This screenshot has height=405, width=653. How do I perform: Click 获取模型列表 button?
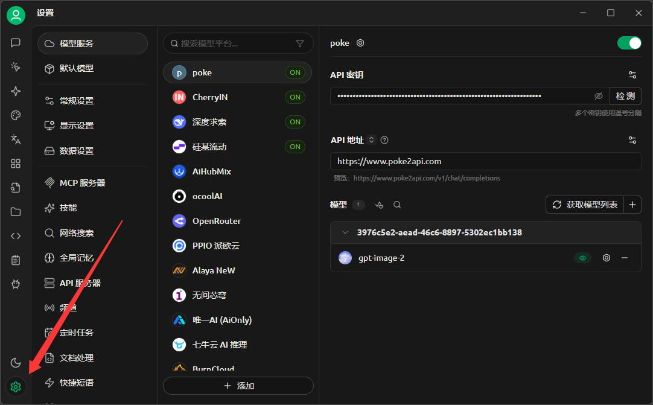click(x=585, y=205)
